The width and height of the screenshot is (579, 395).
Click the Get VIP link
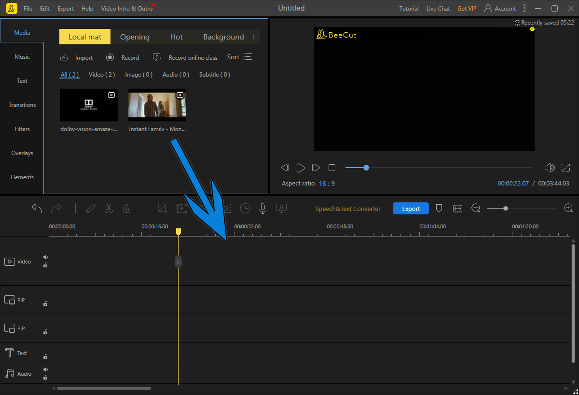468,9
